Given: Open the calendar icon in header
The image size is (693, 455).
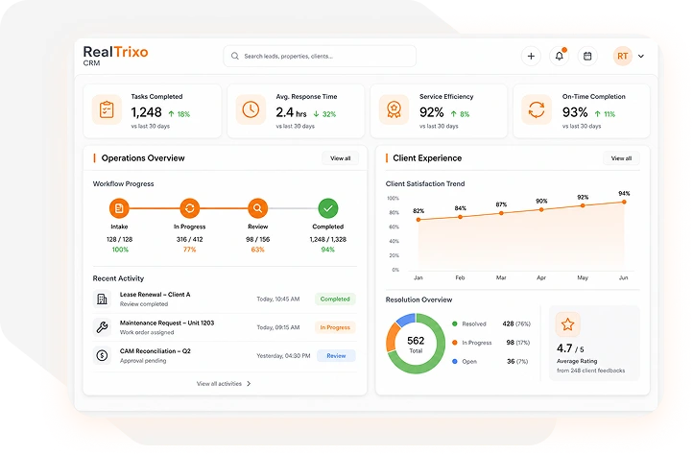Looking at the screenshot, I should click(x=587, y=57).
